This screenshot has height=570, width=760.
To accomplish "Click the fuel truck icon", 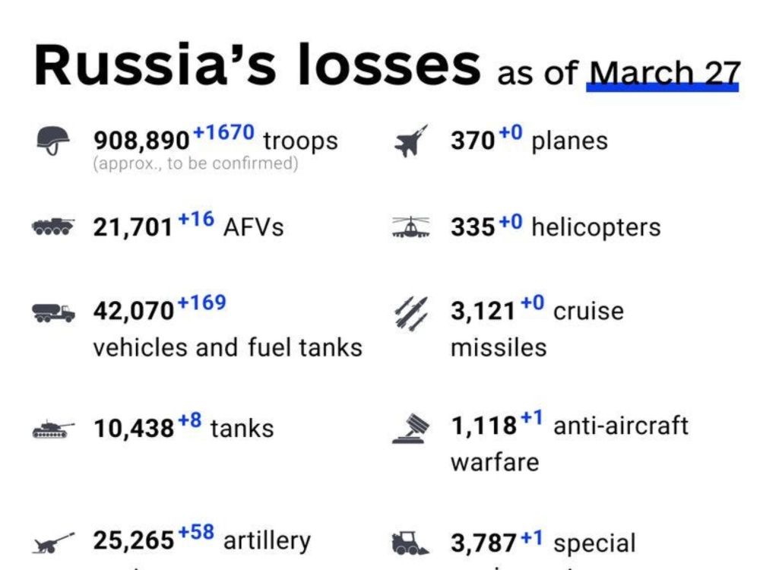I will click(x=53, y=312).
